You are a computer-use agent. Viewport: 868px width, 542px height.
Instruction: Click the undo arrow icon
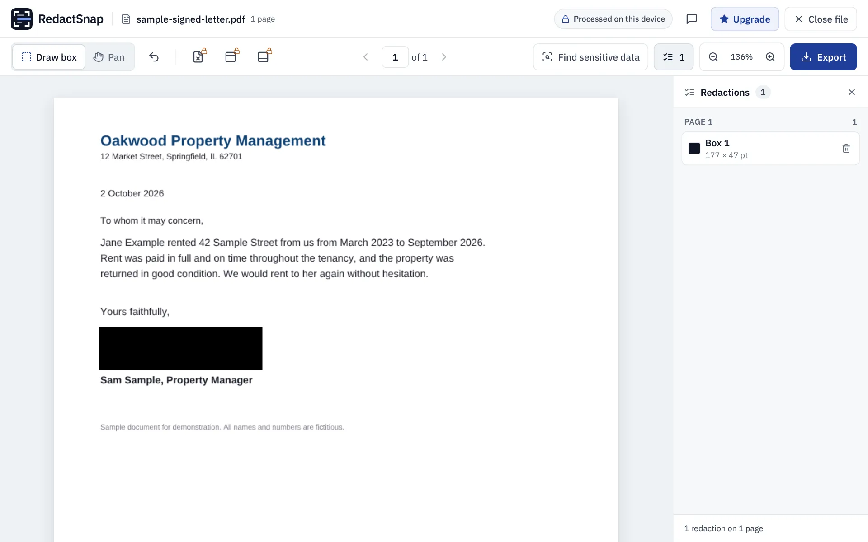coord(154,57)
